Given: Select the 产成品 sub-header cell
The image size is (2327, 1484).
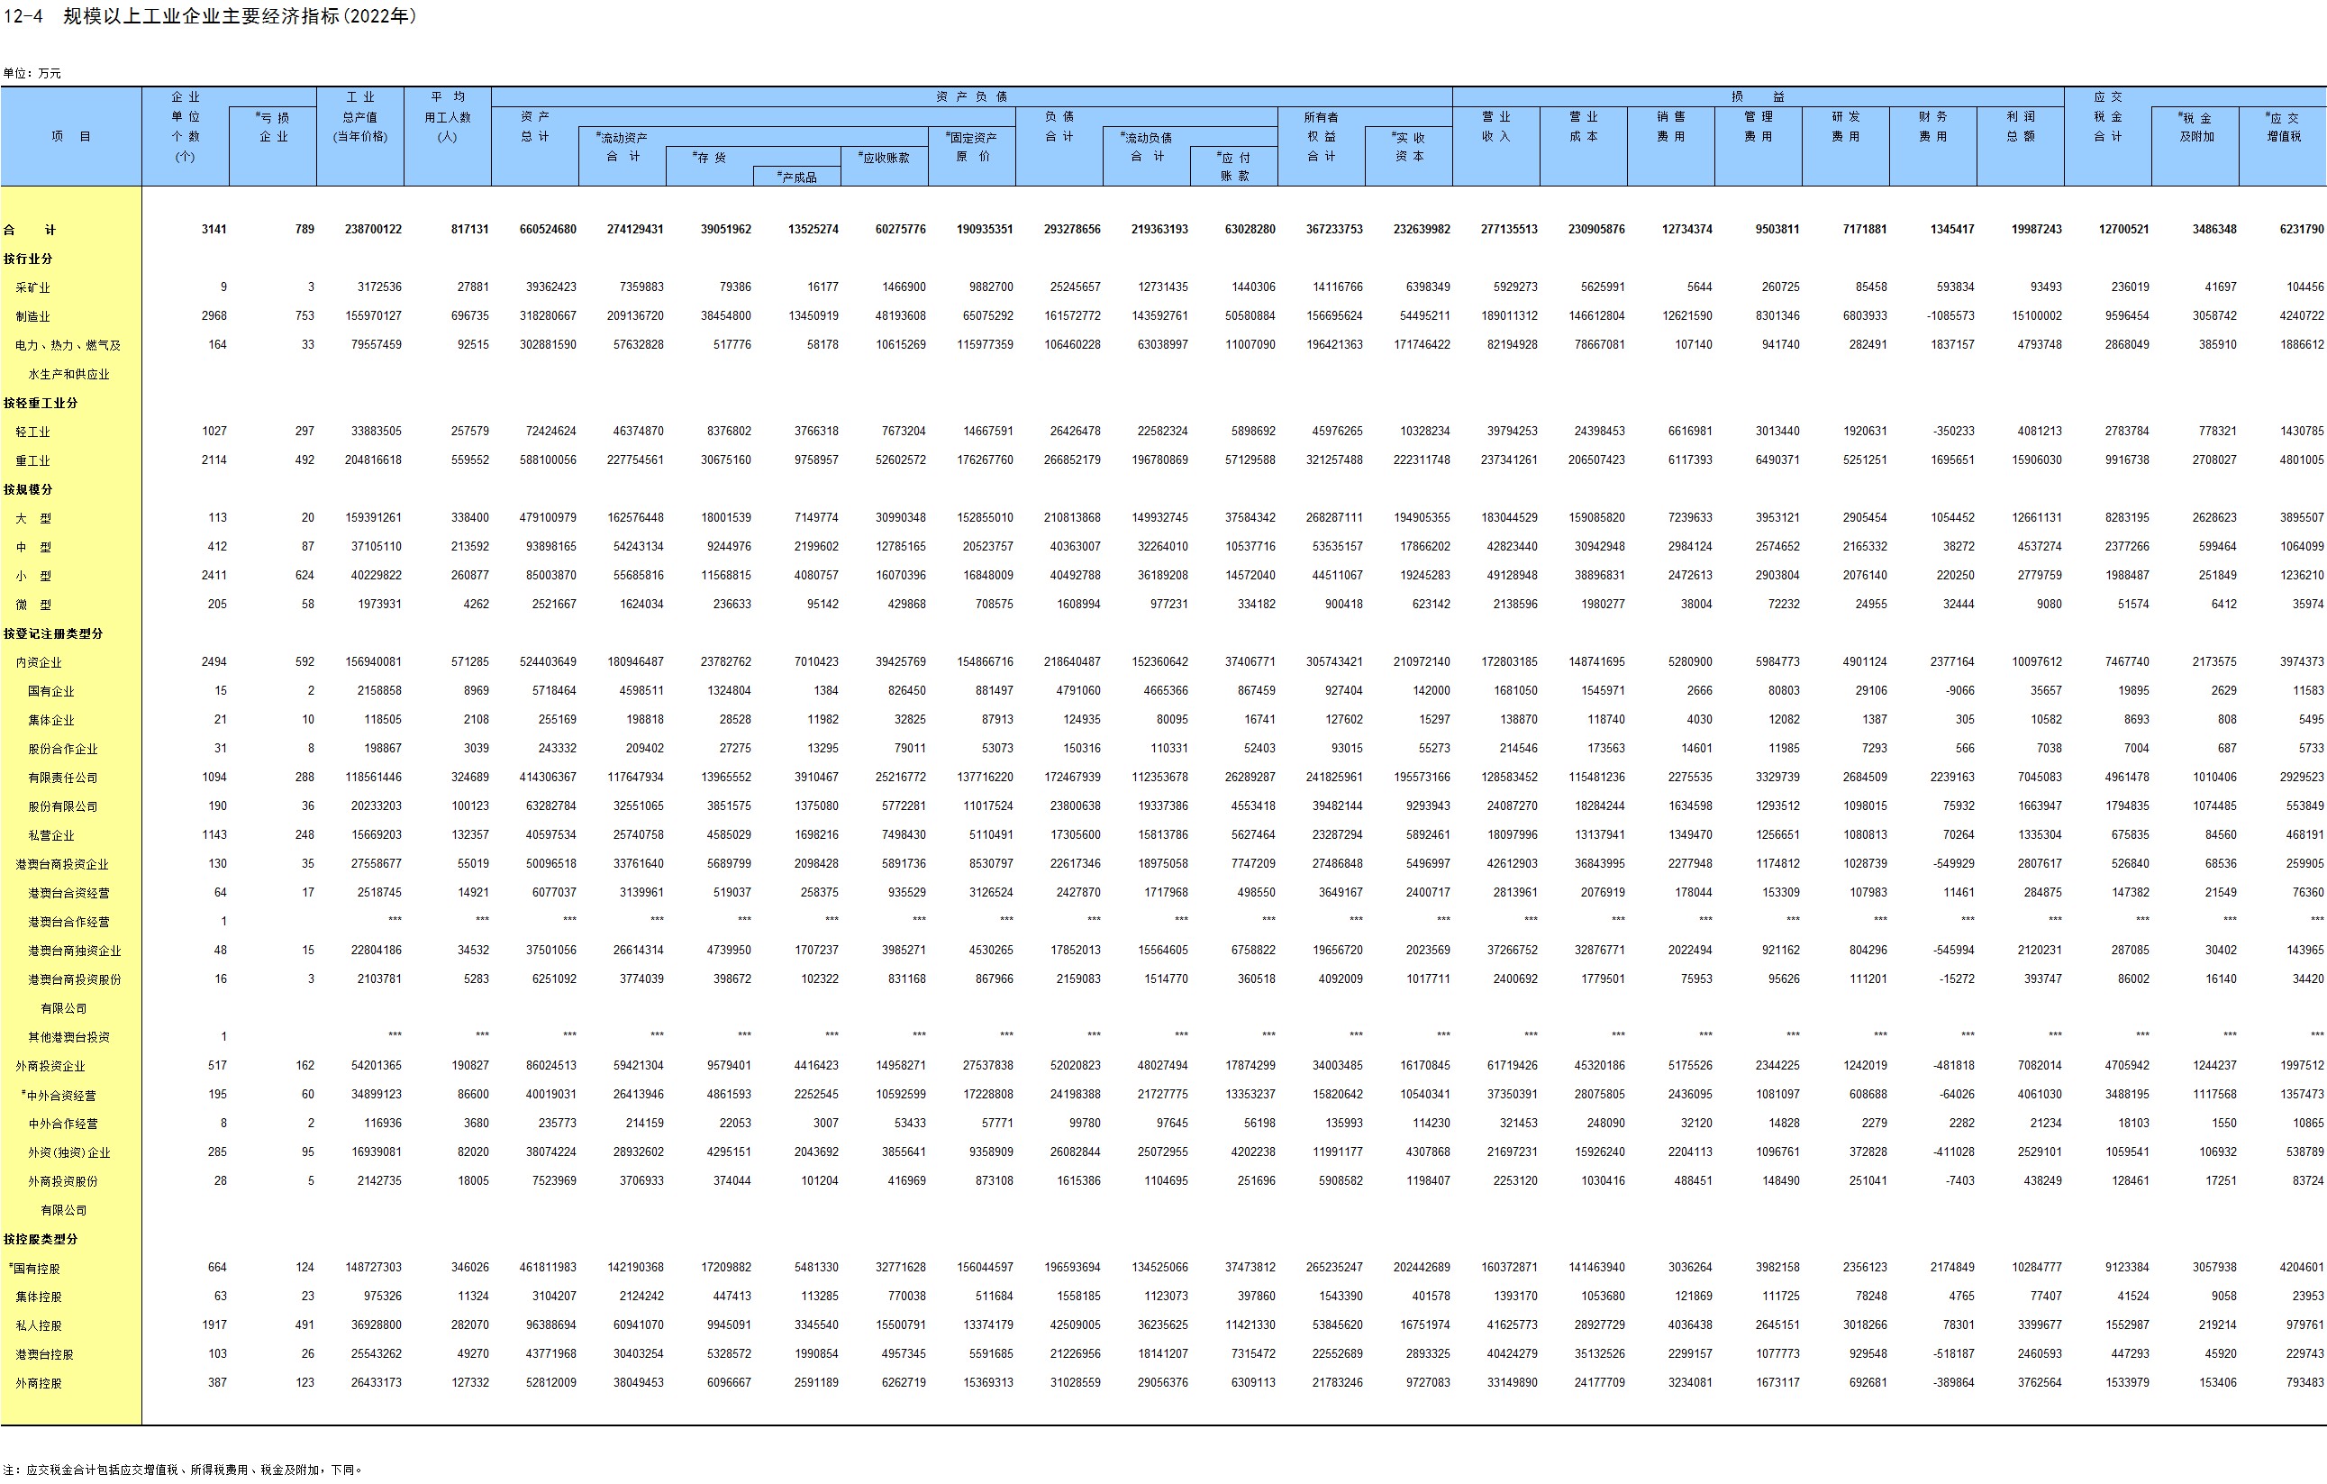Looking at the screenshot, I should [x=797, y=177].
